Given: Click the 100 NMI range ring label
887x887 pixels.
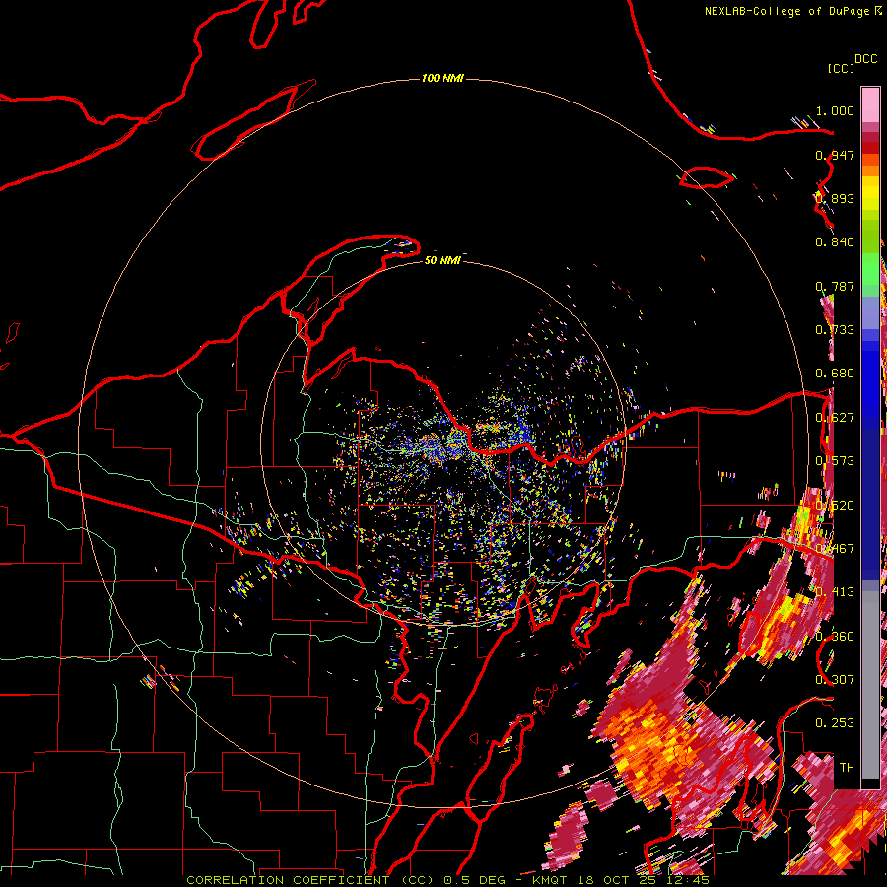Looking at the screenshot, I should click(x=443, y=78).
